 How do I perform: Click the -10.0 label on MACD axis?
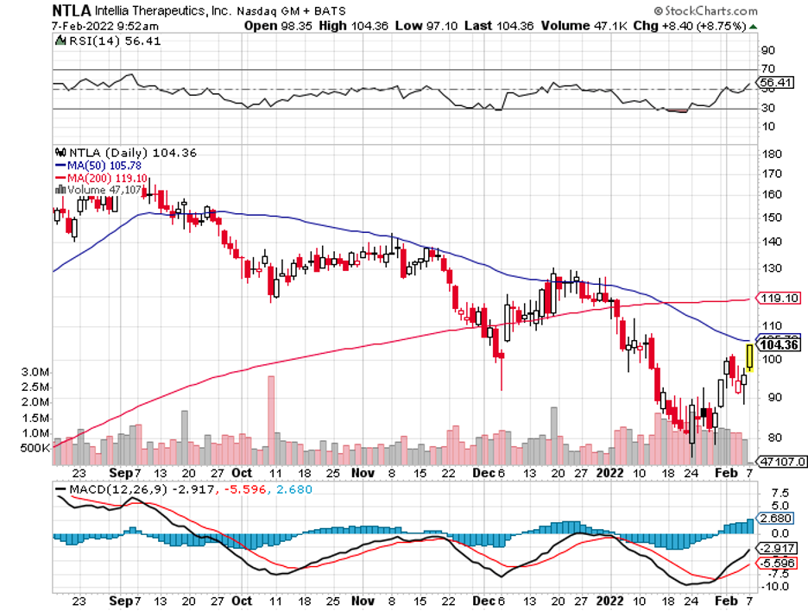(x=775, y=586)
